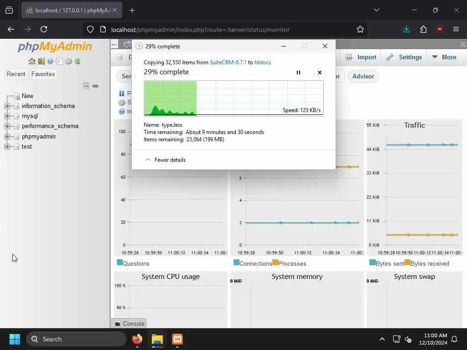Image resolution: width=467 pixels, height=350 pixels.
Task: Click Connections legend blue swatch
Action: pos(237,262)
